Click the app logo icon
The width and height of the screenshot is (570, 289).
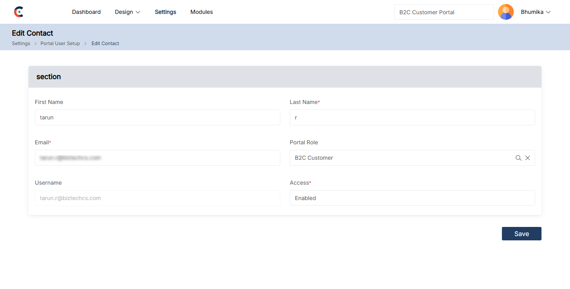click(19, 12)
